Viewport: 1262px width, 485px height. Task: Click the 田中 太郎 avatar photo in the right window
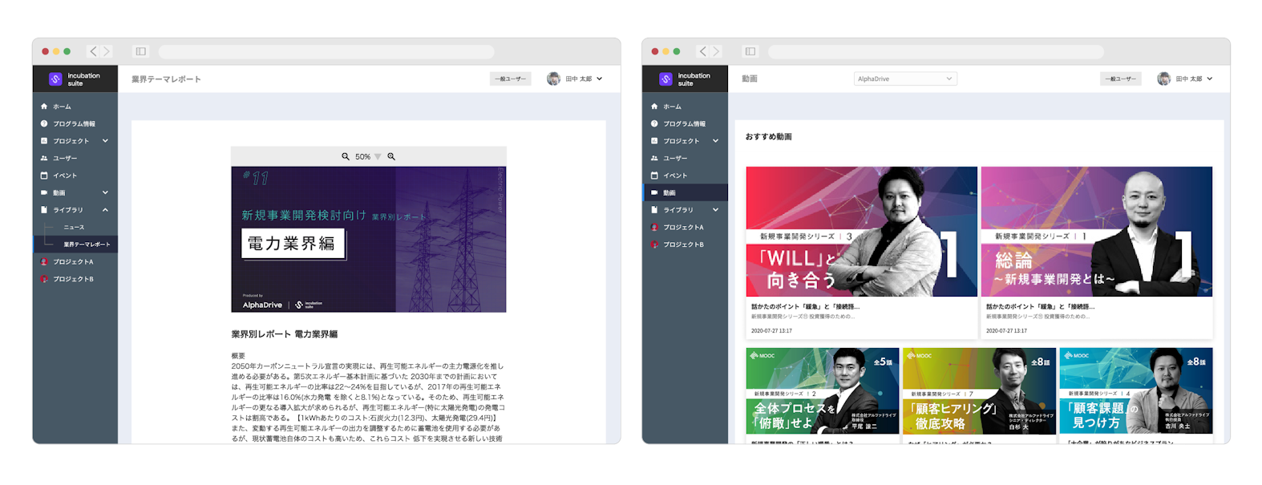tap(1163, 79)
